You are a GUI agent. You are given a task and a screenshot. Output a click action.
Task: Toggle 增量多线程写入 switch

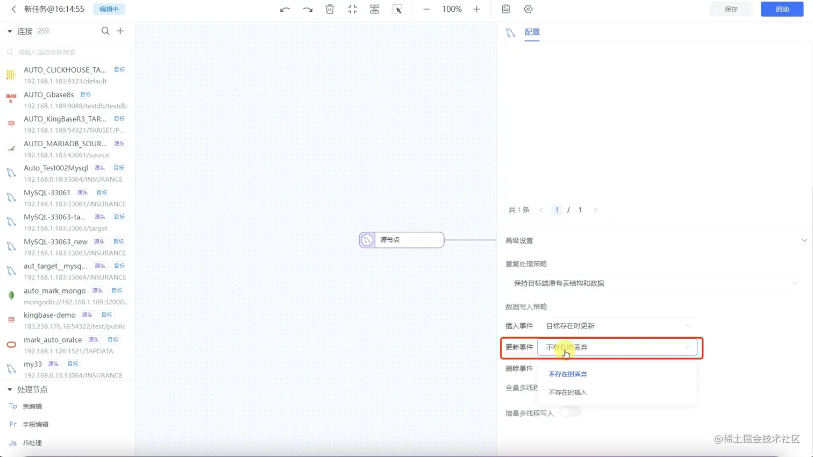point(570,412)
